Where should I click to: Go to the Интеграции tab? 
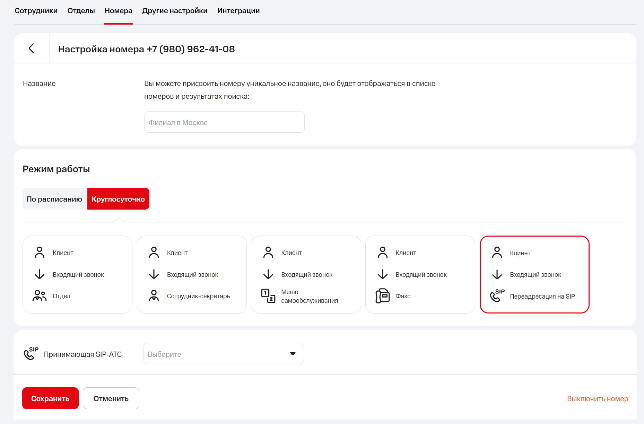238,11
